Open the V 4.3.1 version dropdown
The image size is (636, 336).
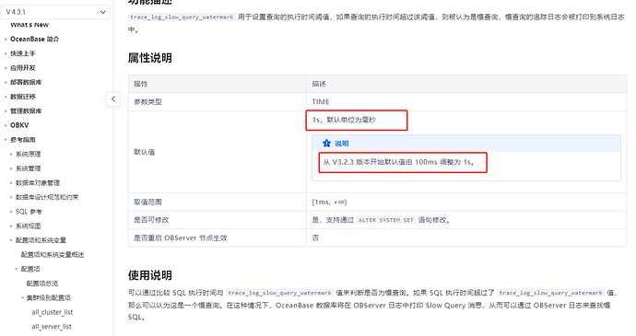55,12
